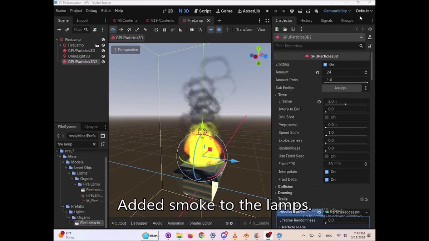The width and height of the screenshot is (429, 241).
Task: Open the Compatibility renderer dropdown
Action: (x=337, y=11)
